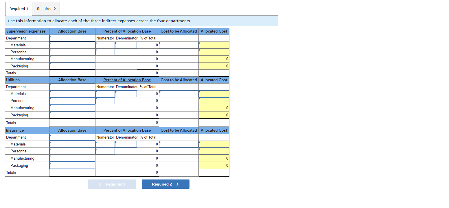The image size is (449, 208).
Task: Click Supervision Materials numerator field
Action: point(105,45)
